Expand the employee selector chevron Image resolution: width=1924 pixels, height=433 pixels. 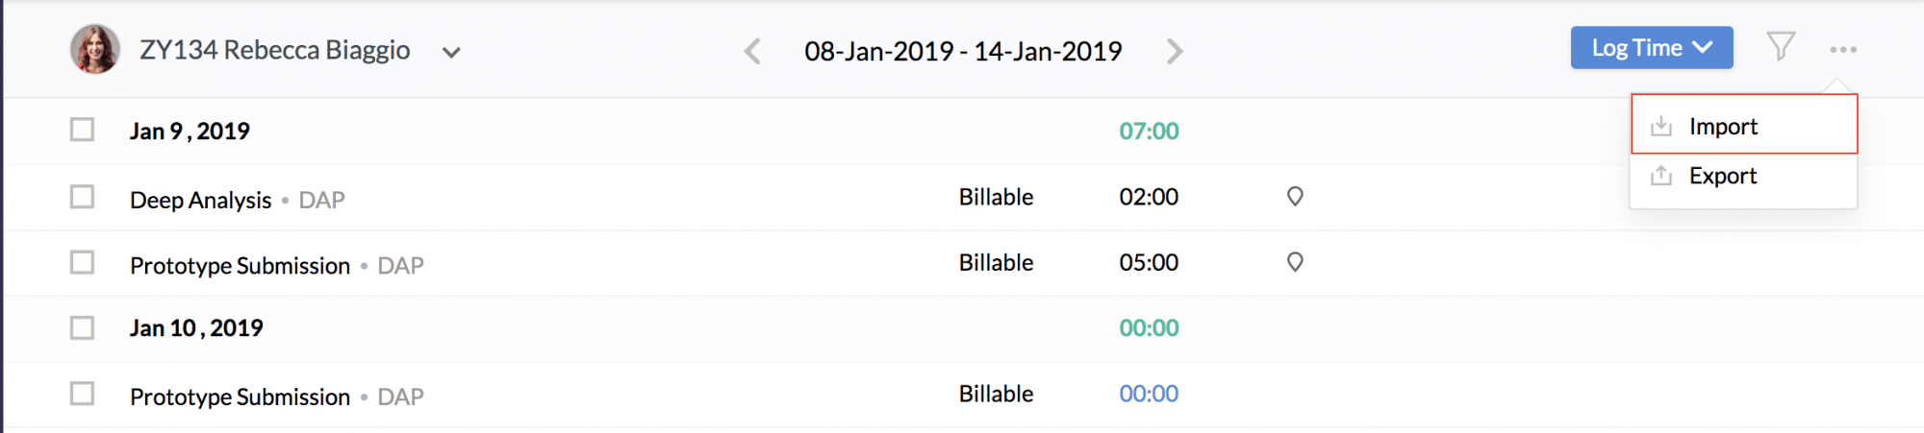tap(451, 52)
